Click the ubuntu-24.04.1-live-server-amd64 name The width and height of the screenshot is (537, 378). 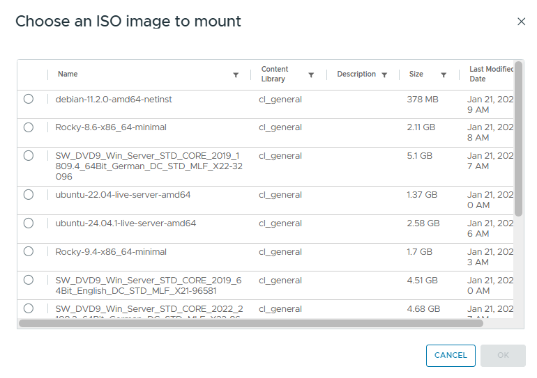click(126, 223)
